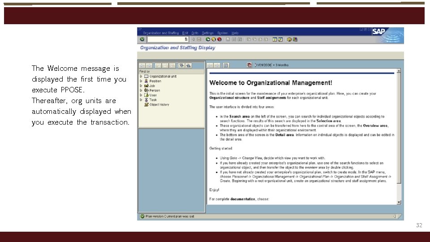This screenshot has width=430, height=242.
Task: Select User in Find by tree
Action: pos(153,95)
